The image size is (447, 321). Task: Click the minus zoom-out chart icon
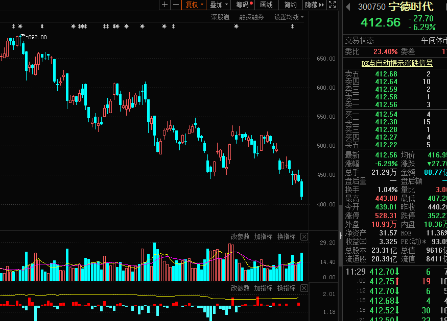(176, 5)
